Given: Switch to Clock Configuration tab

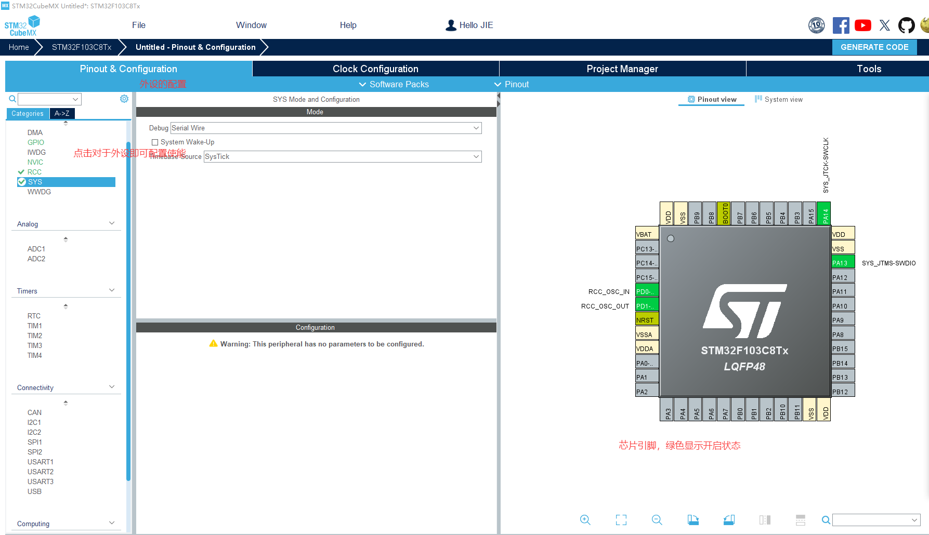Looking at the screenshot, I should click(375, 69).
